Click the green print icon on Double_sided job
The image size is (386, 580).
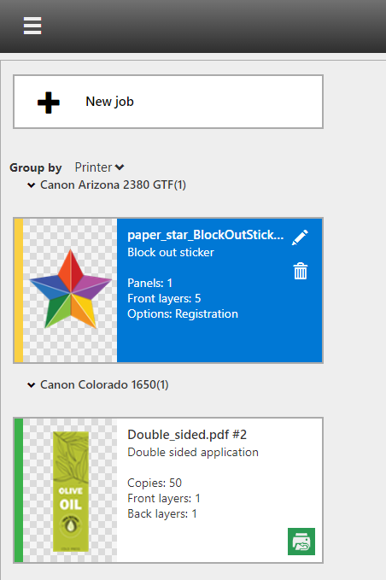[301, 542]
